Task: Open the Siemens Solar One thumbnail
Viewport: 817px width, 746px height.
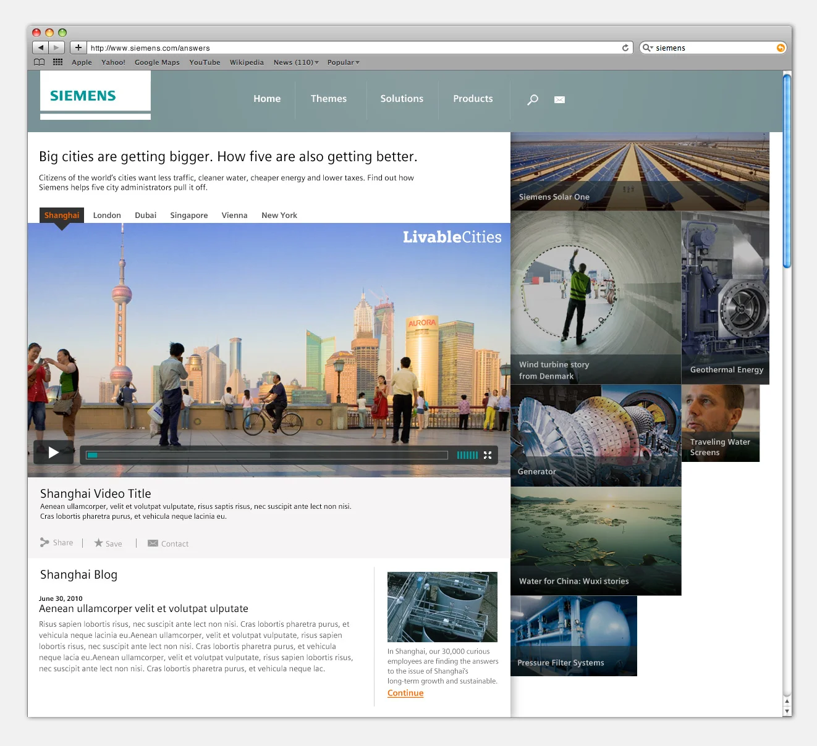Action: click(640, 172)
